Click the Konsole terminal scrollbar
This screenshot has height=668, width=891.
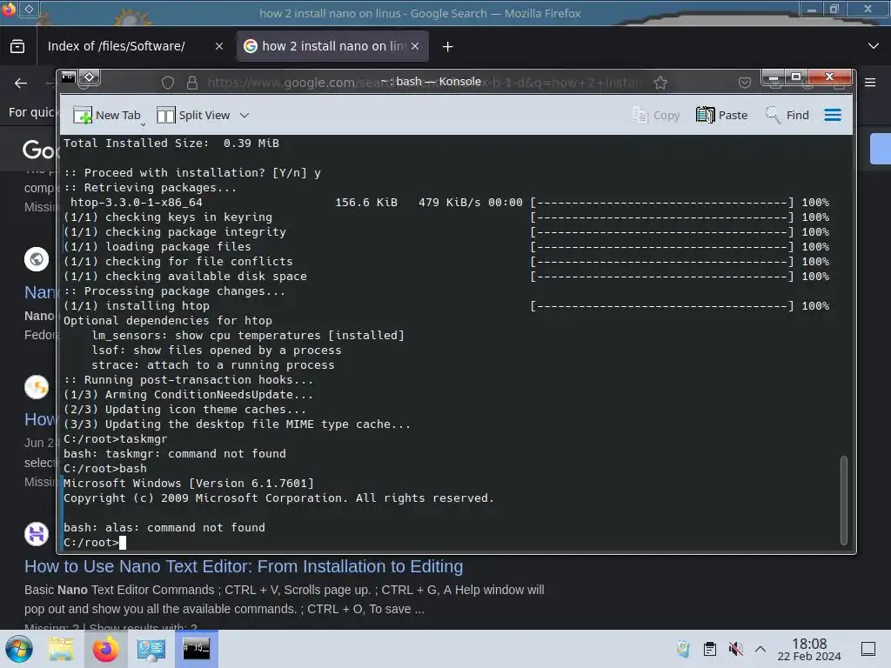coord(844,500)
